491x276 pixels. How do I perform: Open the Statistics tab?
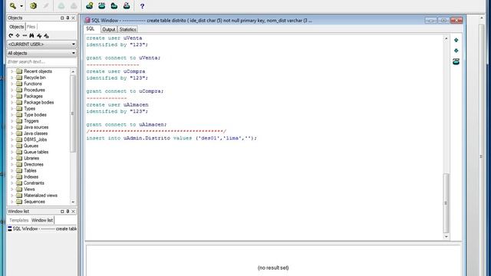pyautogui.click(x=128, y=29)
